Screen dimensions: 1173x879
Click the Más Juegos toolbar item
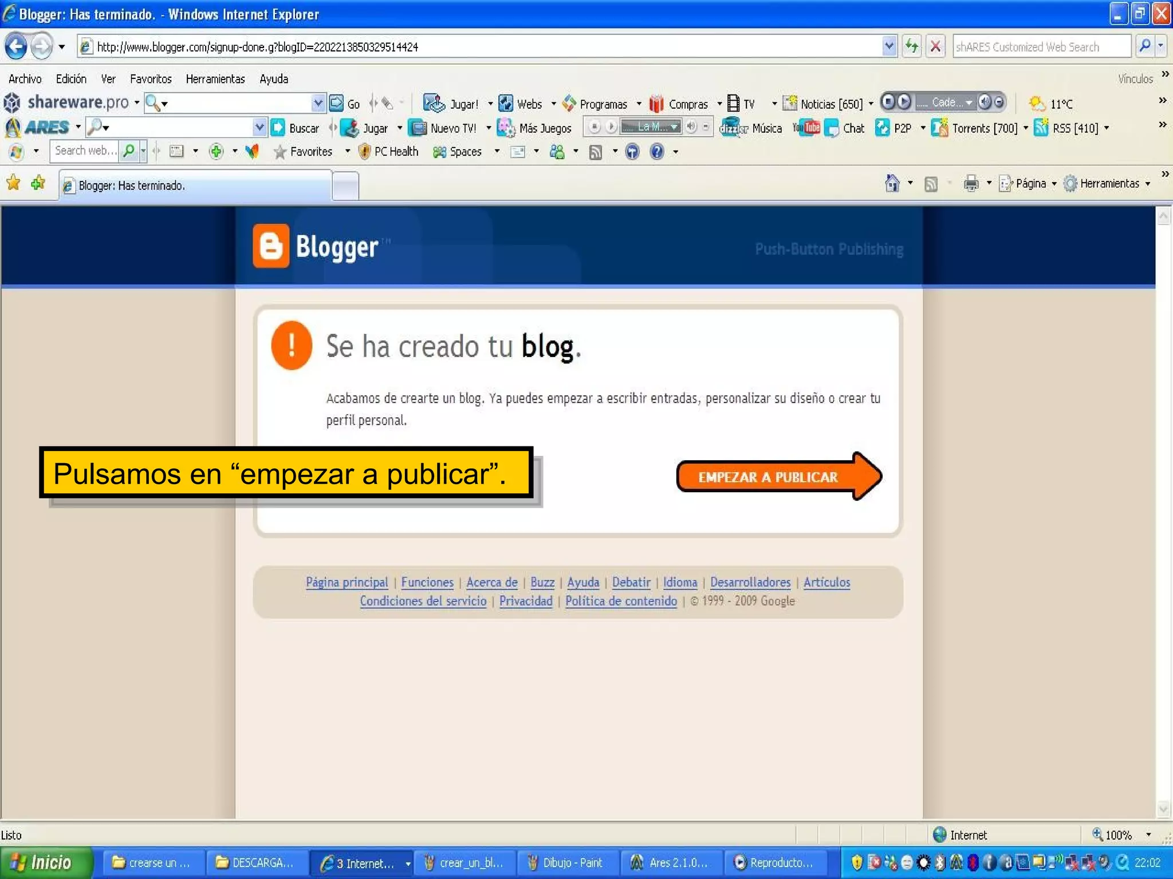(x=534, y=128)
